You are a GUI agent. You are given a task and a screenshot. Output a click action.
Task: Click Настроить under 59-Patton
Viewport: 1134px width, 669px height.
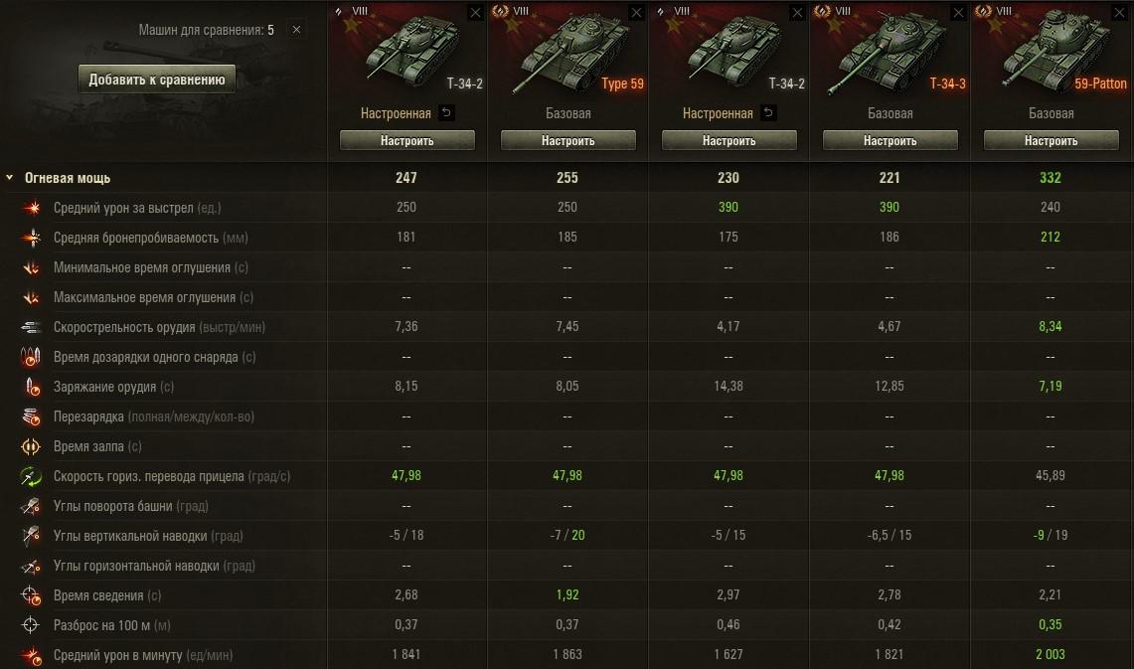[x=1051, y=140]
